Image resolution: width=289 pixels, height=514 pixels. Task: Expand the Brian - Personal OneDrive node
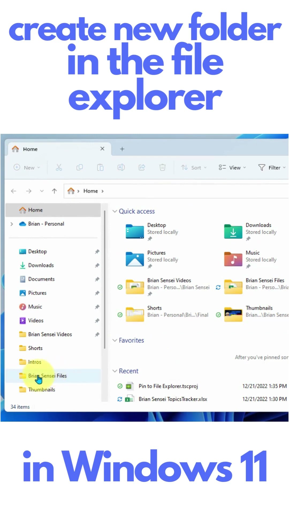click(12, 224)
